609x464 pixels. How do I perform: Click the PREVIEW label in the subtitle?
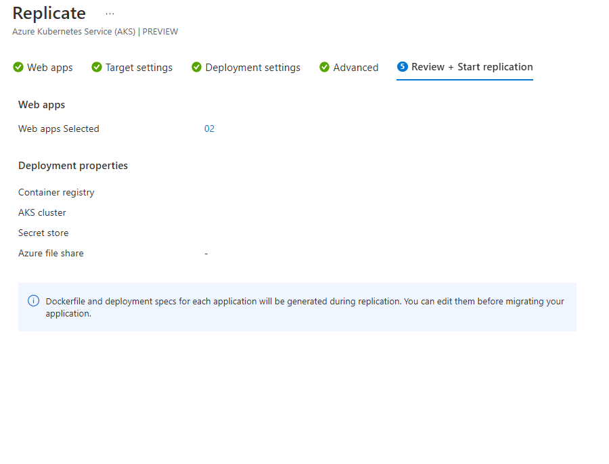[x=160, y=31]
